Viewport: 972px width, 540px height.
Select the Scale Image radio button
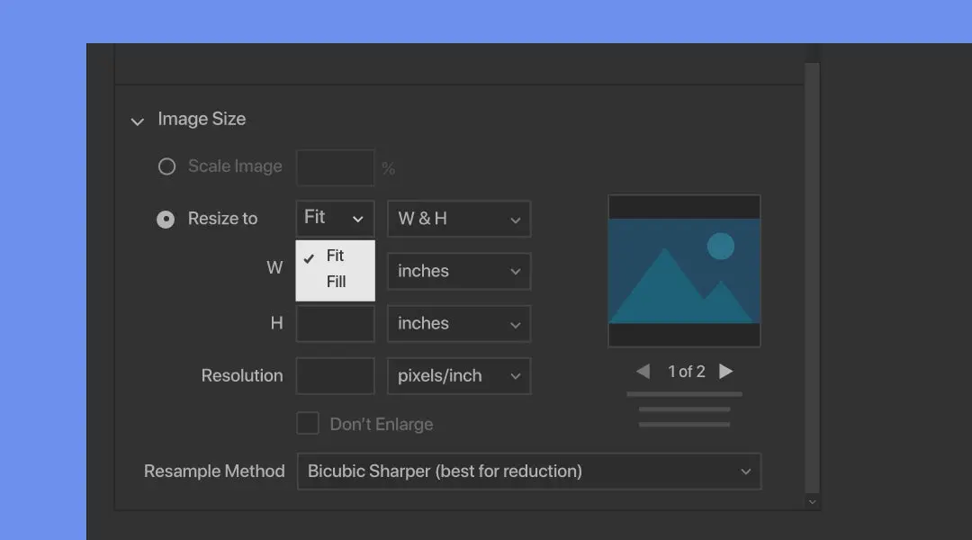pyautogui.click(x=166, y=166)
